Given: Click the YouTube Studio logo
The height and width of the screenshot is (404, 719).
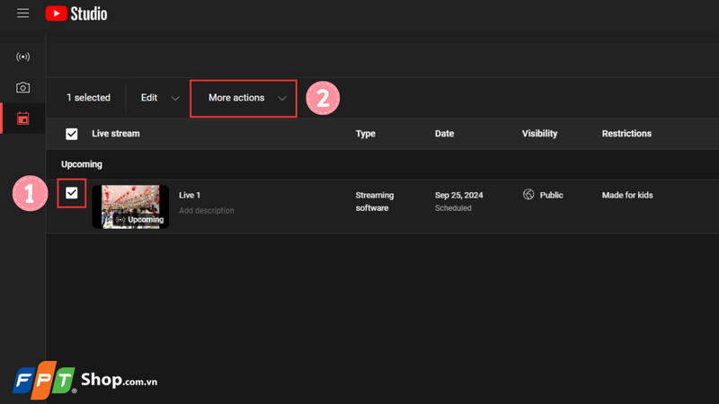Looking at the screenshot, I should 76,13.
